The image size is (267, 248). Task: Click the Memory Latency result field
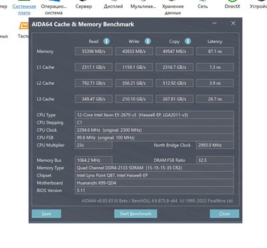(x=215, y=51)
